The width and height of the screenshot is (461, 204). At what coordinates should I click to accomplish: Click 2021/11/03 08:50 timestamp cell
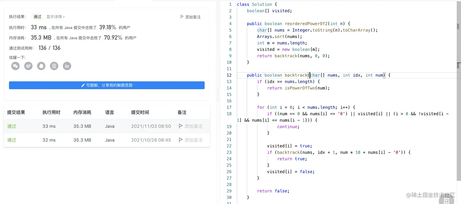(151, 126)
